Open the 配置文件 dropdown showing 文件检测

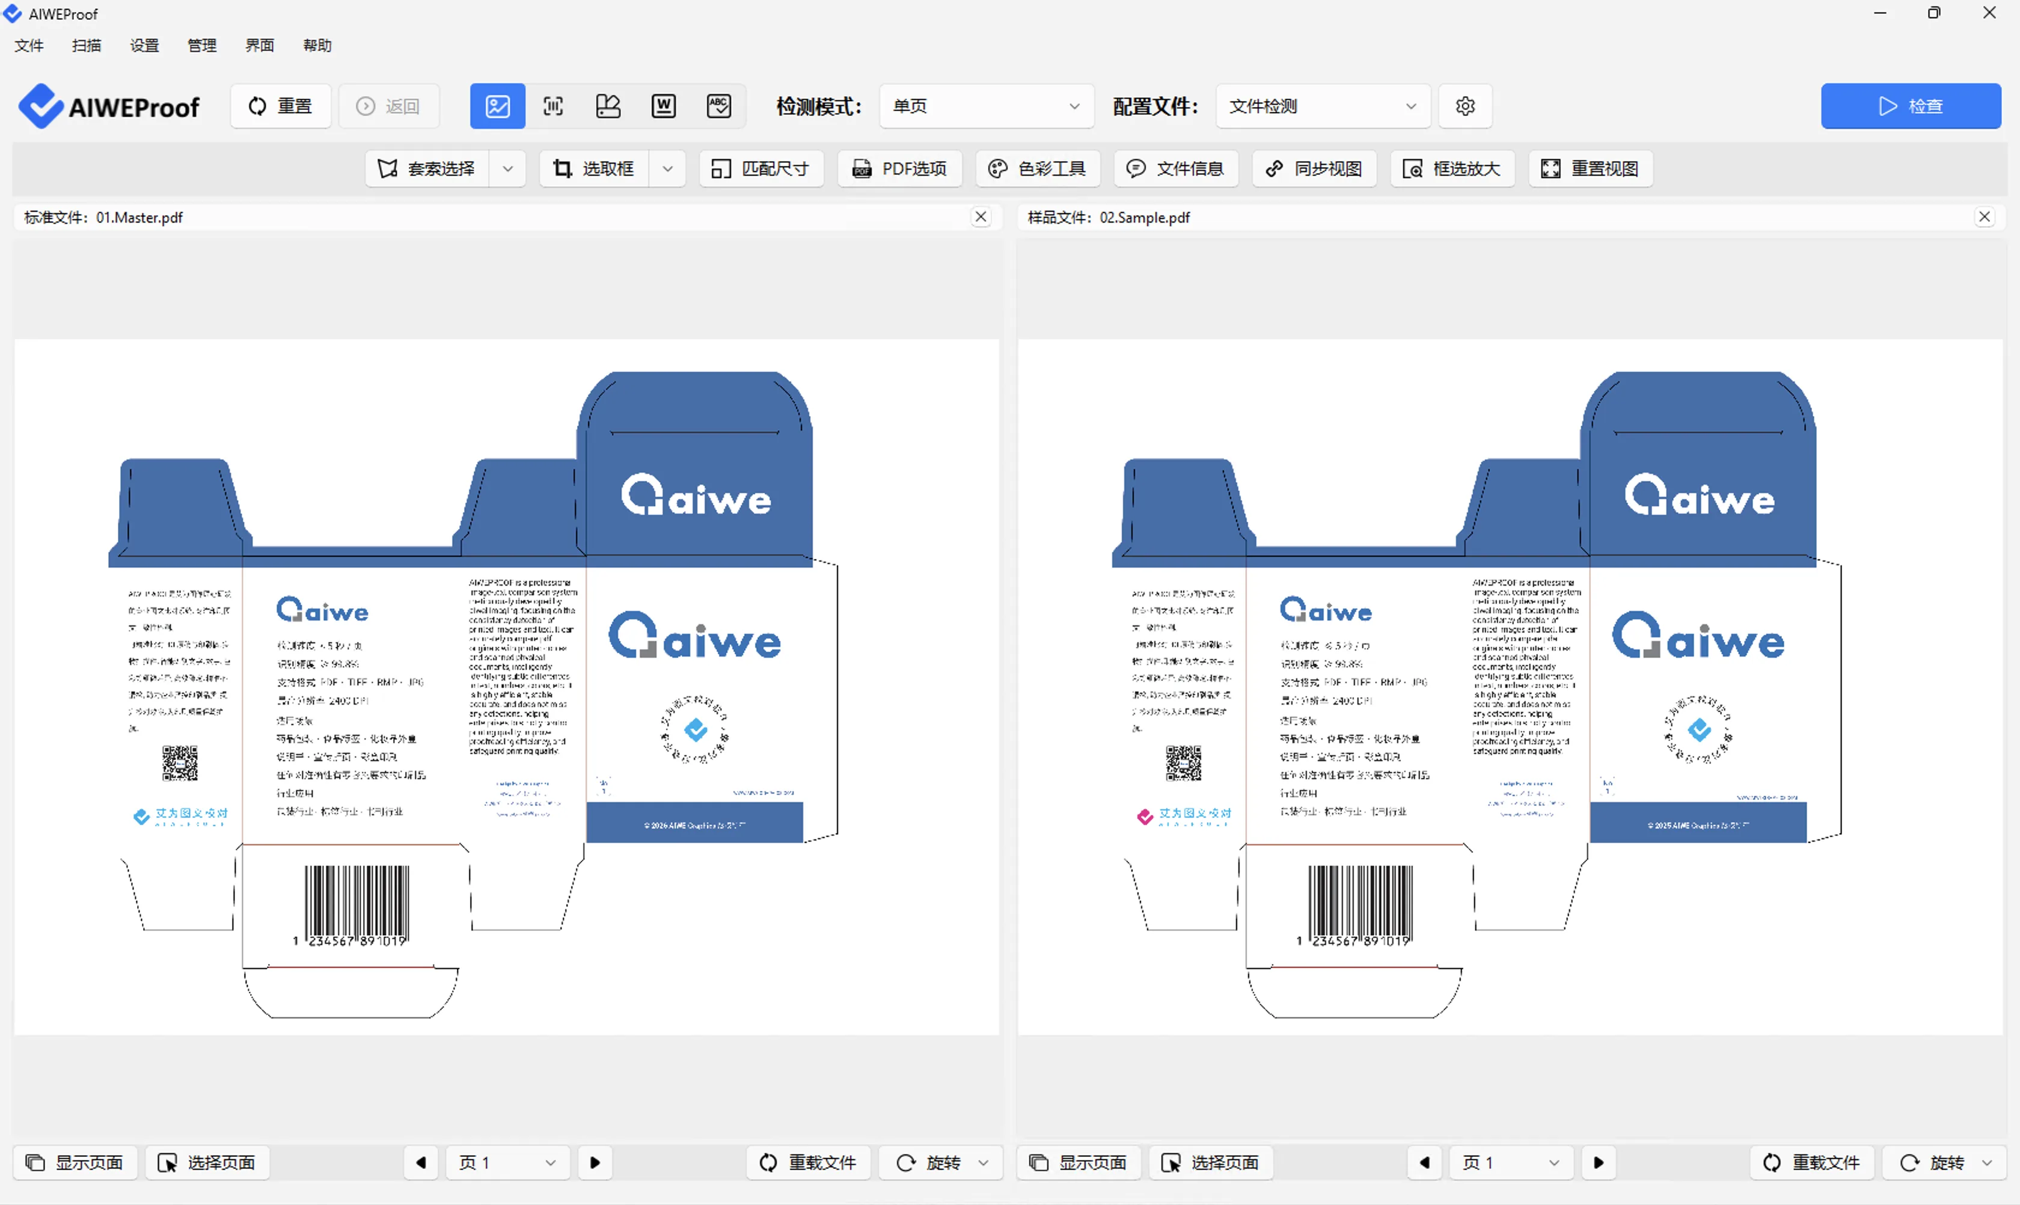point(1323,106)
